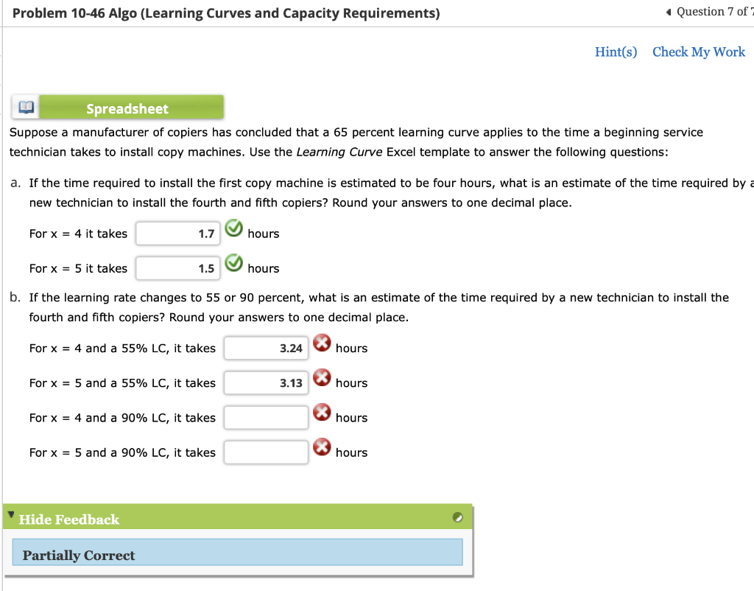Open the Hint(s) link
754x591 pixels.
[616, 52]
